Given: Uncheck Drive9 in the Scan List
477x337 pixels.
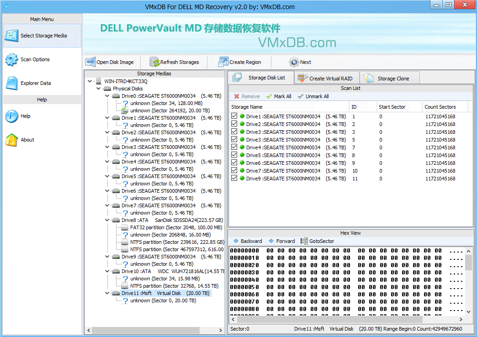Looking at the screenshot, I should [x=234, y=178].
